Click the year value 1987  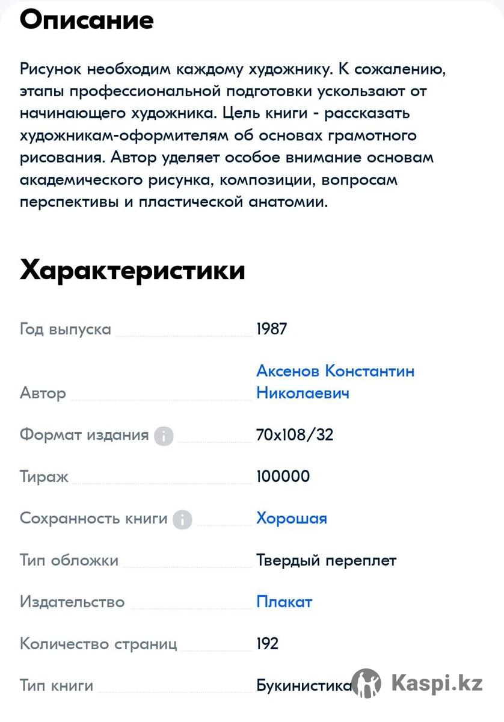coord(272,330)
